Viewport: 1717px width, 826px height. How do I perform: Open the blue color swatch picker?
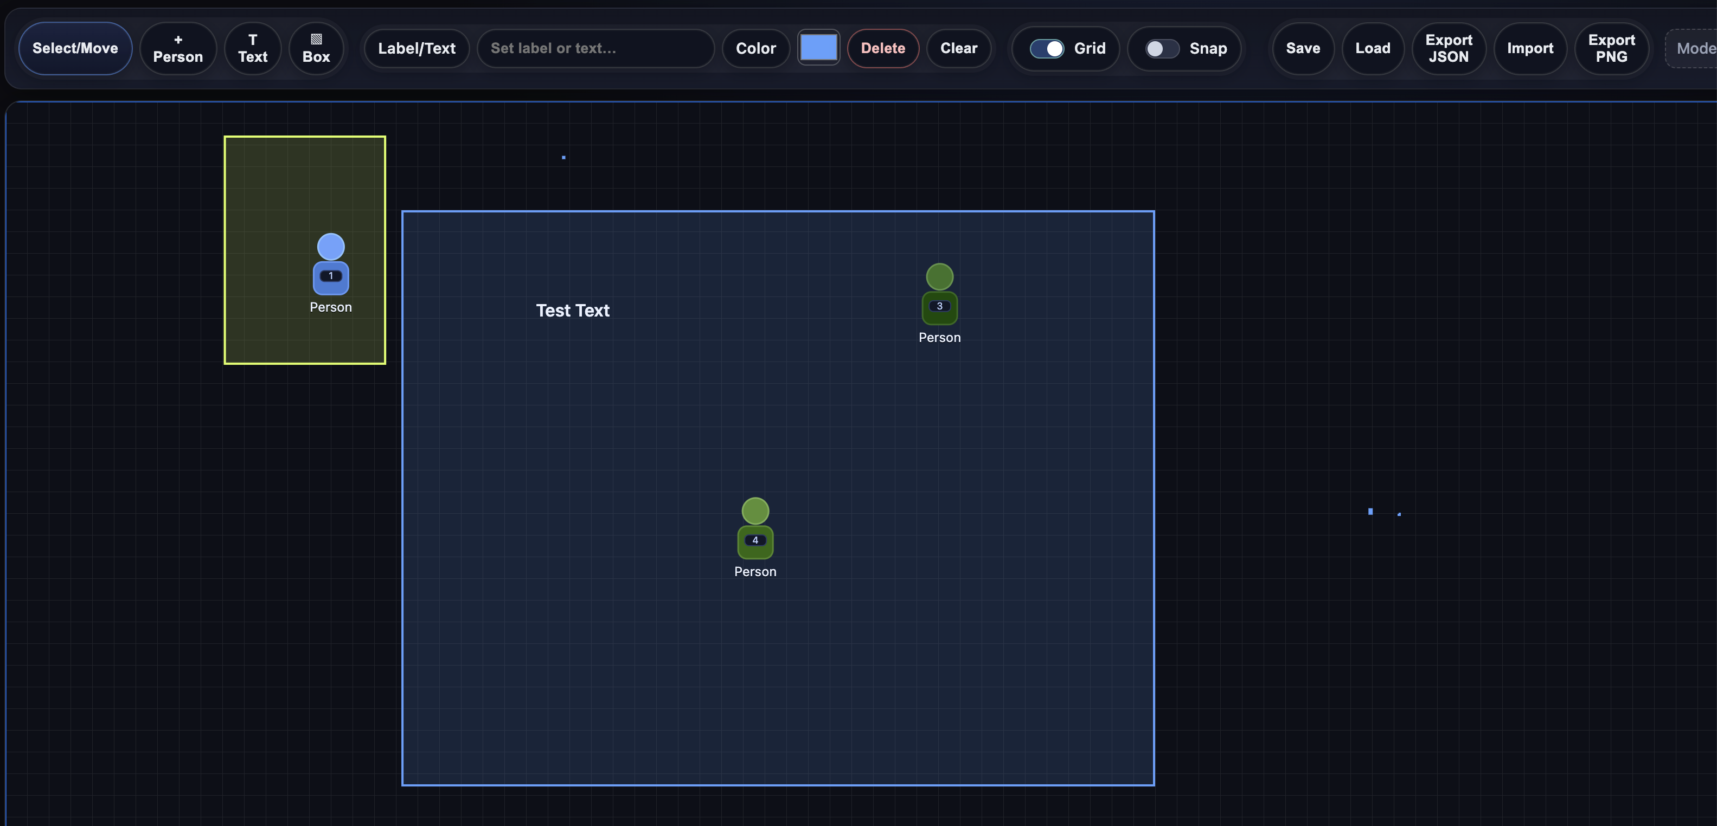(x=818, y=48)
